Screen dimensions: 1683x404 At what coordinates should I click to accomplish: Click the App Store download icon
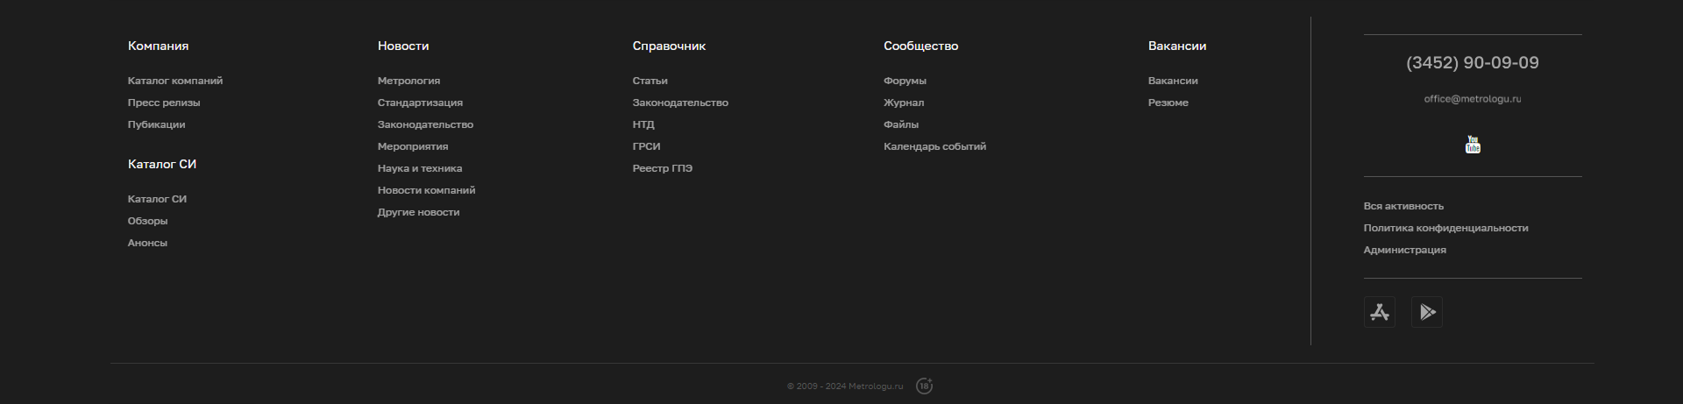[x=1380, y=312]
